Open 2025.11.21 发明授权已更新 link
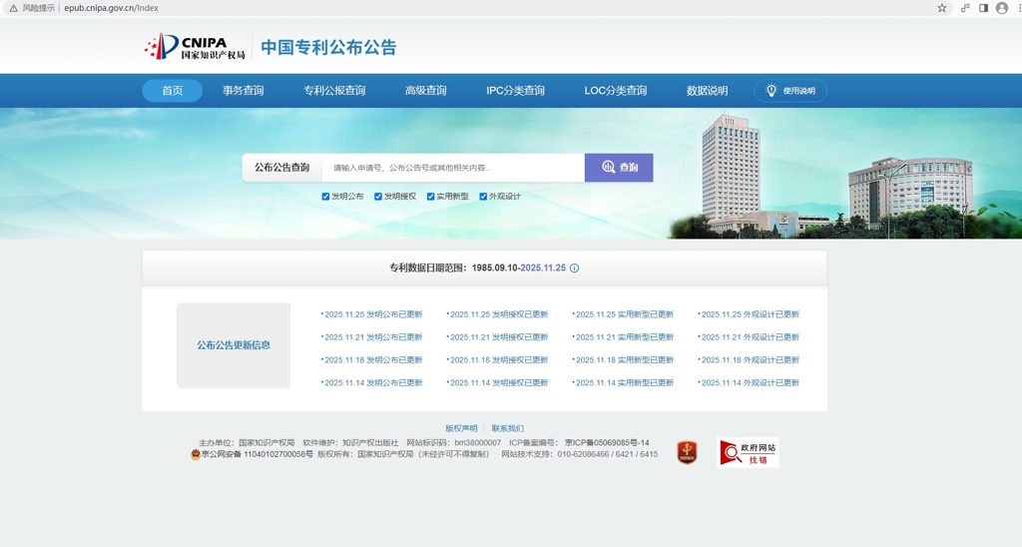 tap(499, 337)
